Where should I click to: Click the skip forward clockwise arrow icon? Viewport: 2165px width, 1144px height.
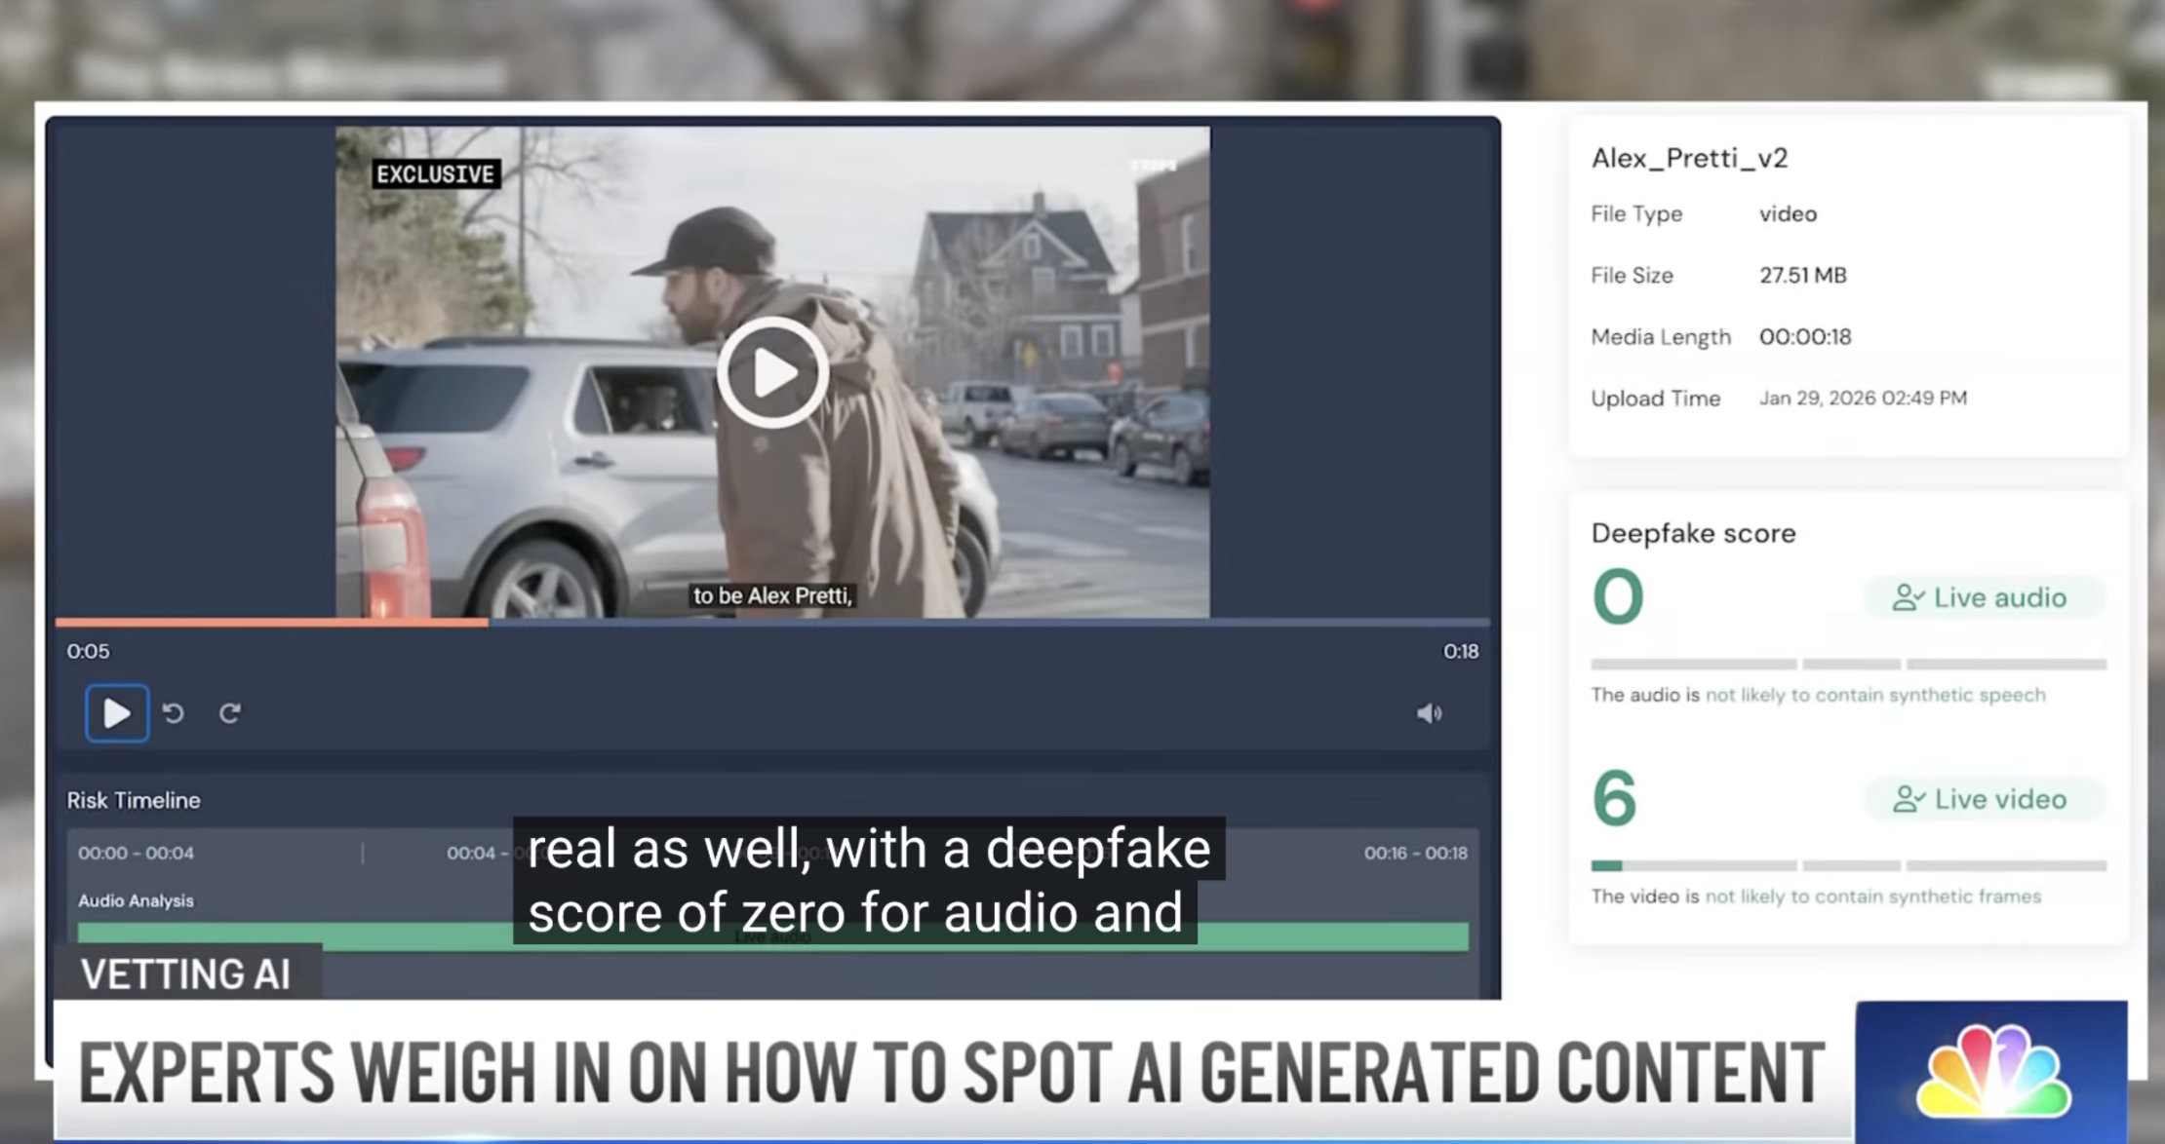click(230, 713)
